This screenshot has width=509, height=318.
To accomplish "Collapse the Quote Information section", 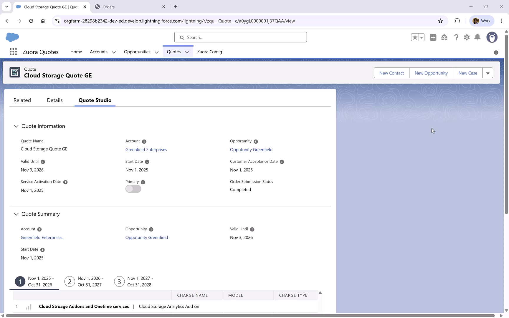I will 16,126.
